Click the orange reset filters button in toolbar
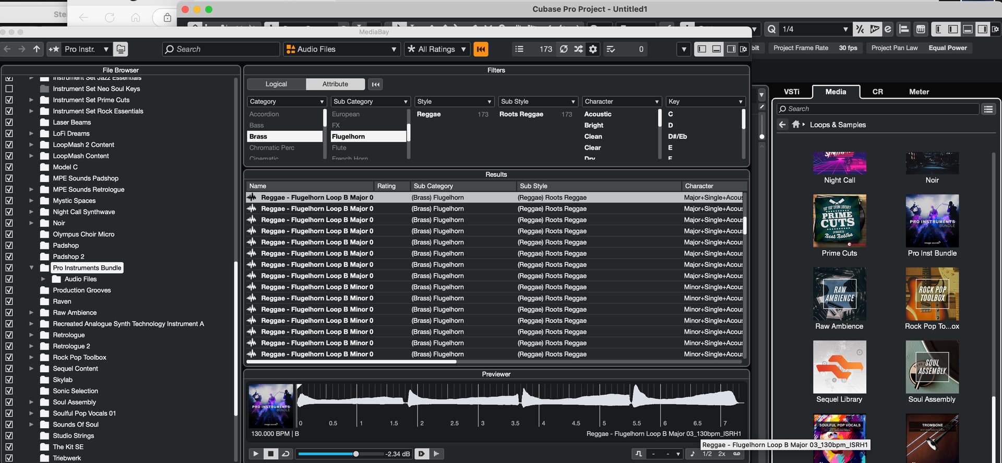The image size is (1002, 463). pos(481,49)
